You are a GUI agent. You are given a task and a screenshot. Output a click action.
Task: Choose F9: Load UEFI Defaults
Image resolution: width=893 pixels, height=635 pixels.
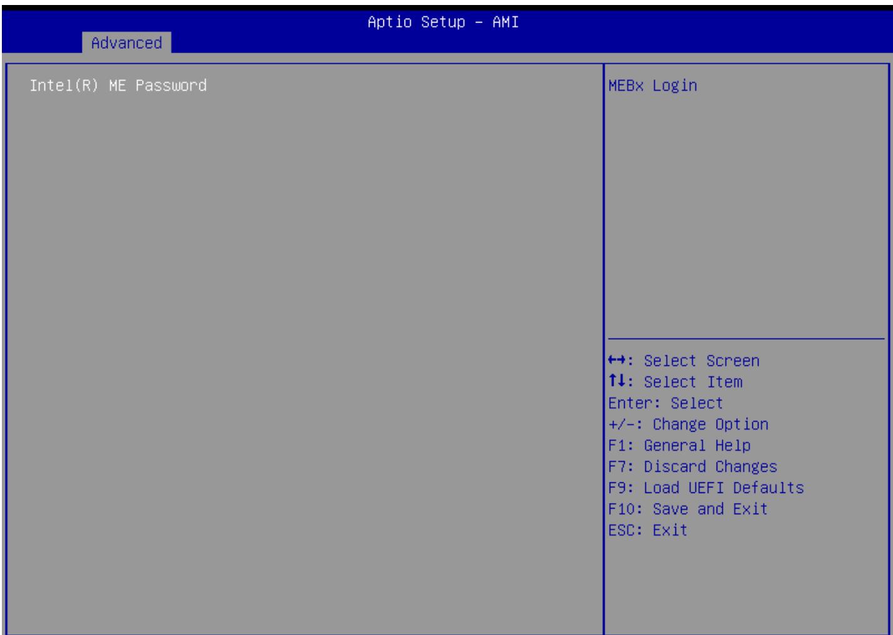(706, 487)
